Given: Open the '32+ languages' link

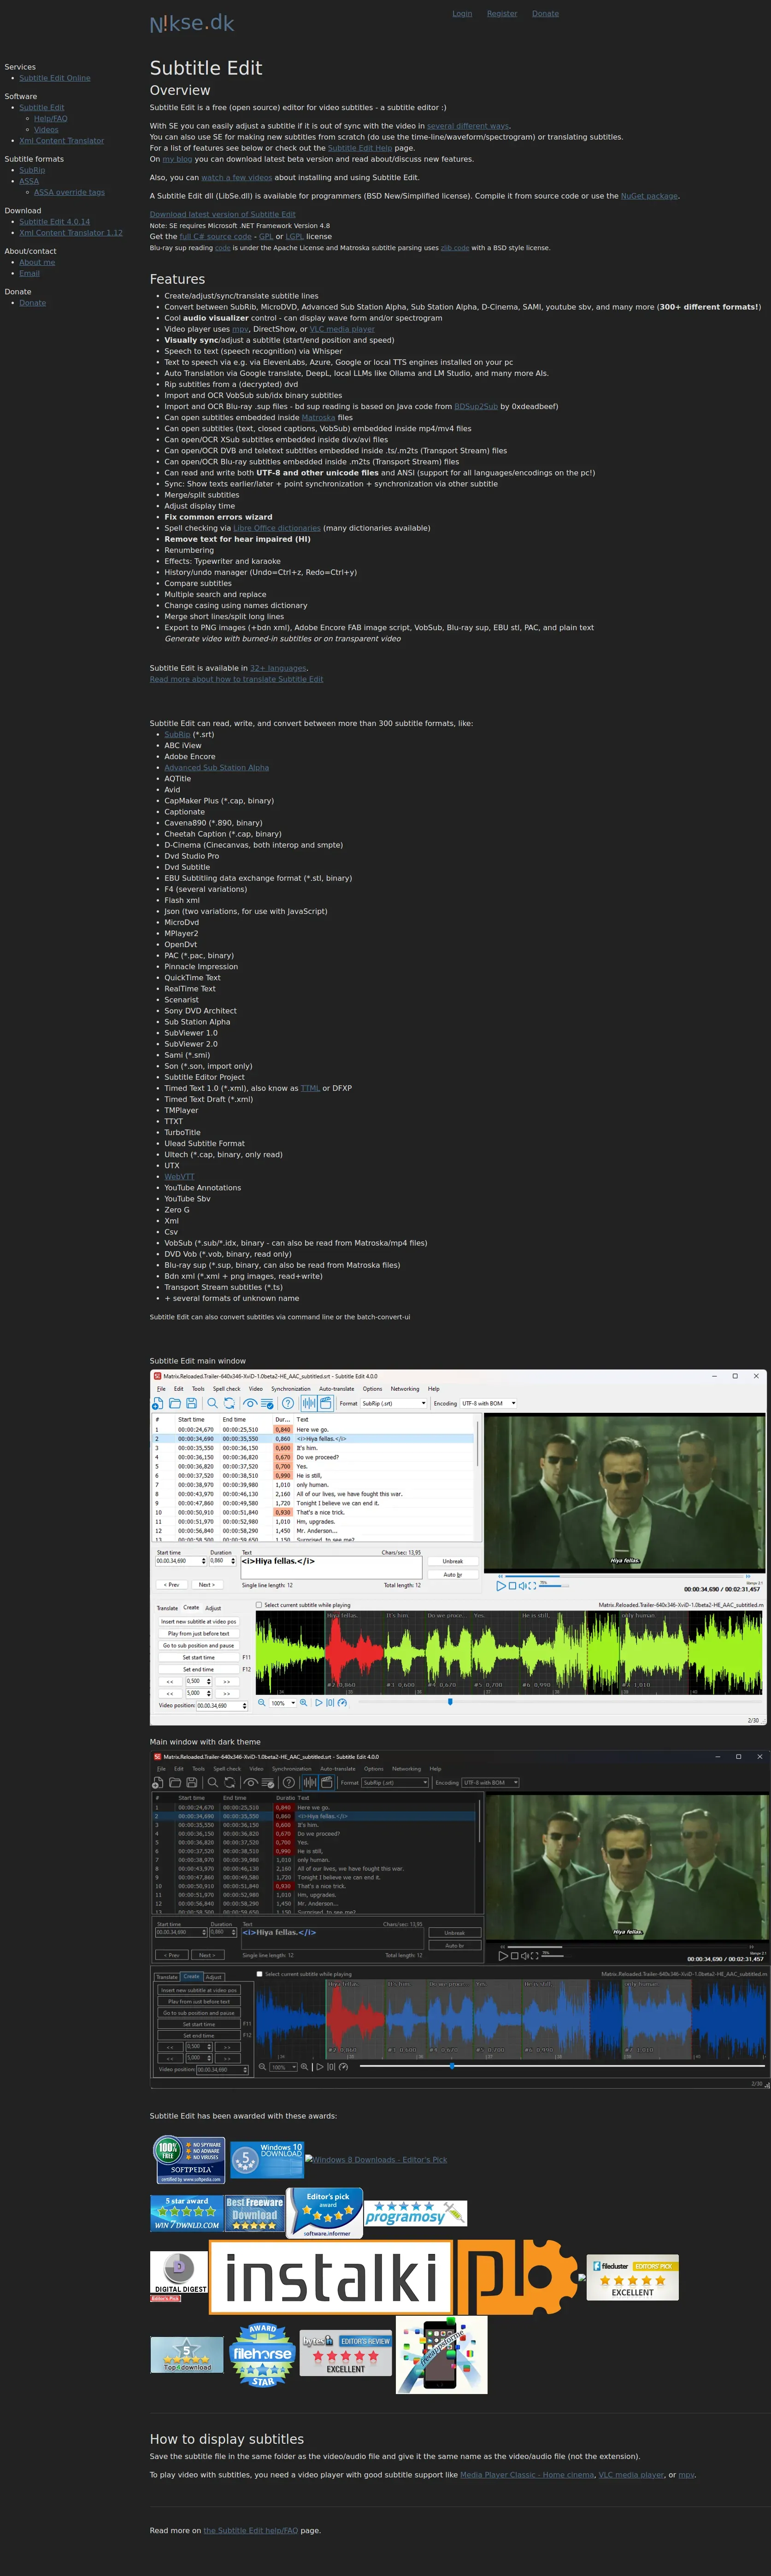Looking at the screenshot, I should 278,668.
